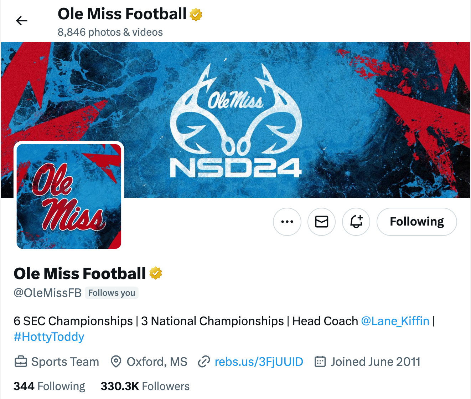Open the rebs.us/3FjUUID website link
This screenshot has width=471, height=399.
pyautogui.click(x=259, y=362)
